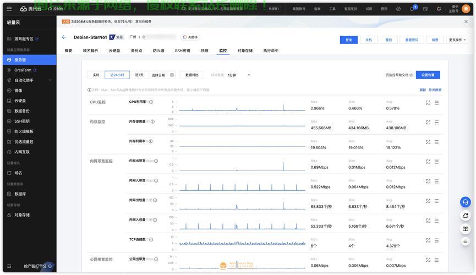Image resolution: width=476 pixels, height=275 pixels.
Task: Expand the 内网出带宽 chart to fullscreen
Action: pos(428,162)
